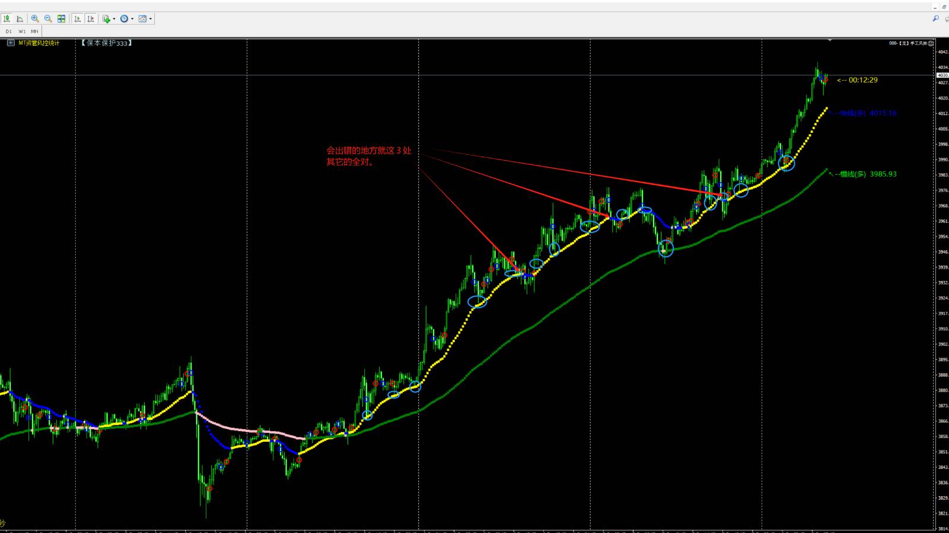Switch chart to D1 timeframe
This screenshot has height=533, width=949.
pyautogui.click(x=9, y=31)
